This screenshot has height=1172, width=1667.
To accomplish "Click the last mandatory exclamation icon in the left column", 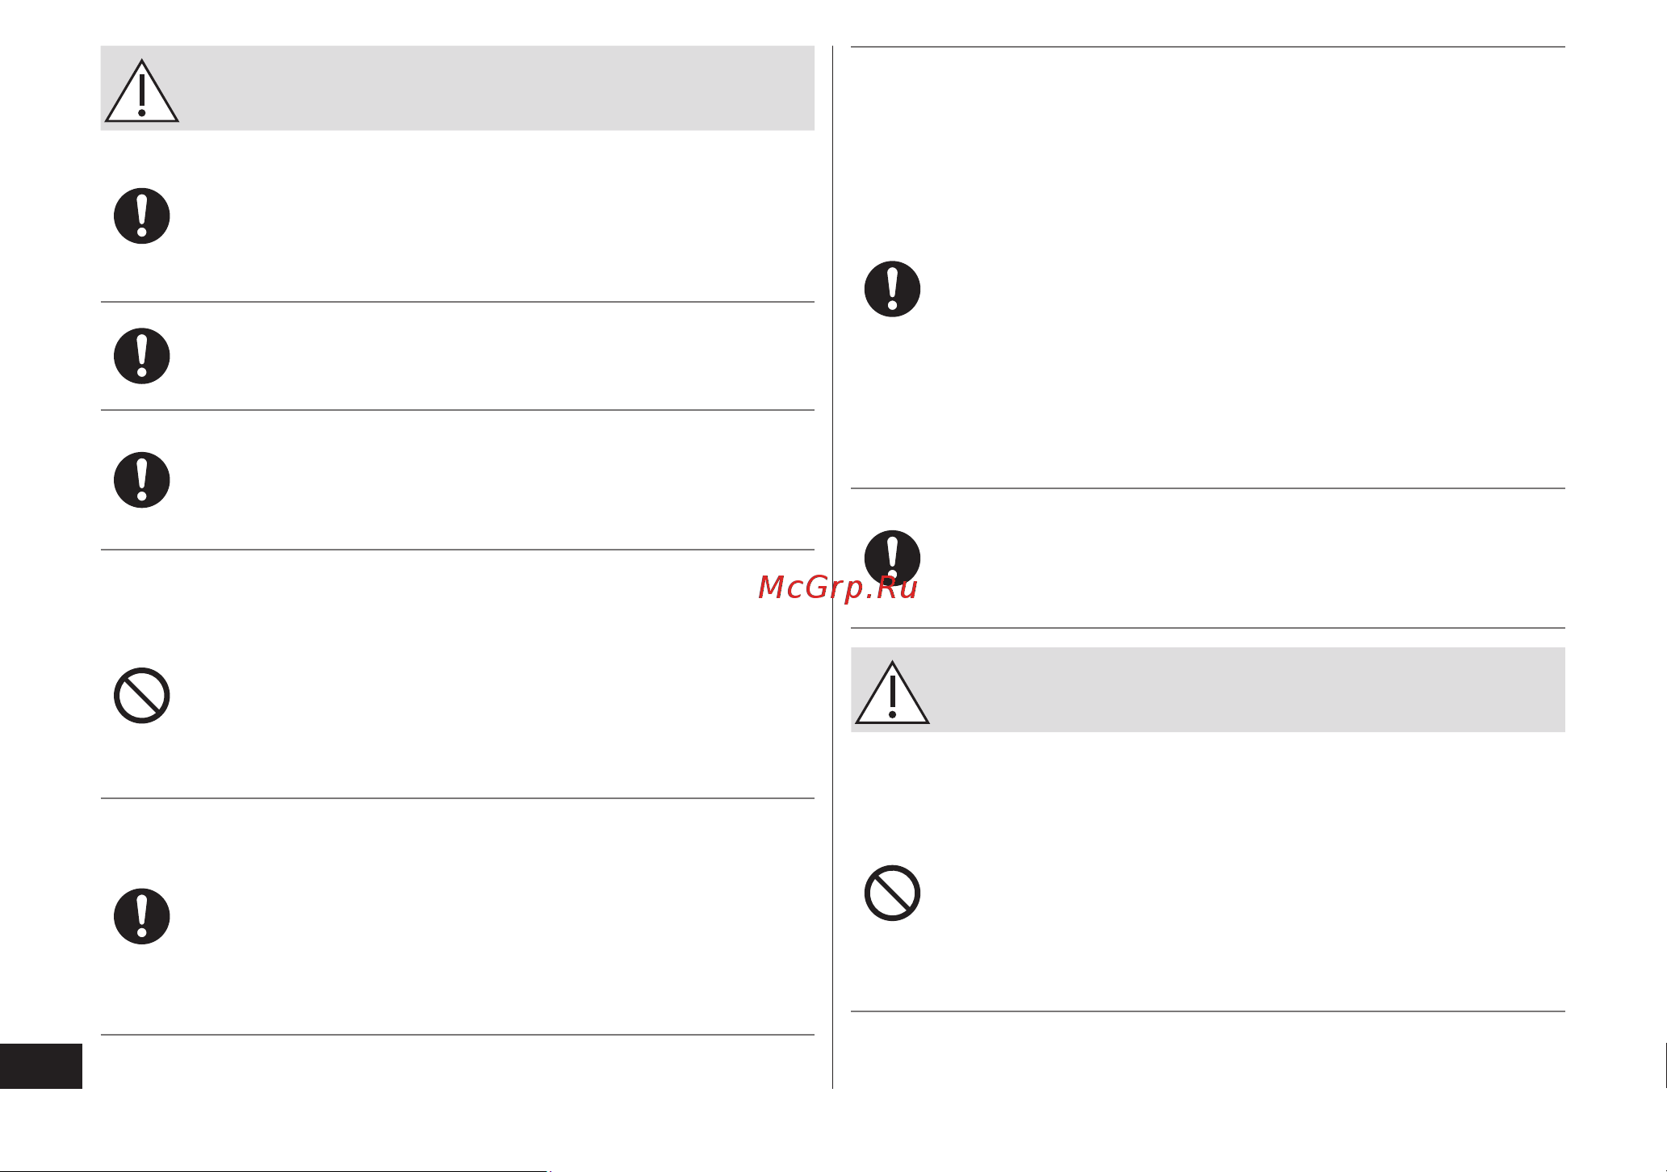I will (141, 916).
